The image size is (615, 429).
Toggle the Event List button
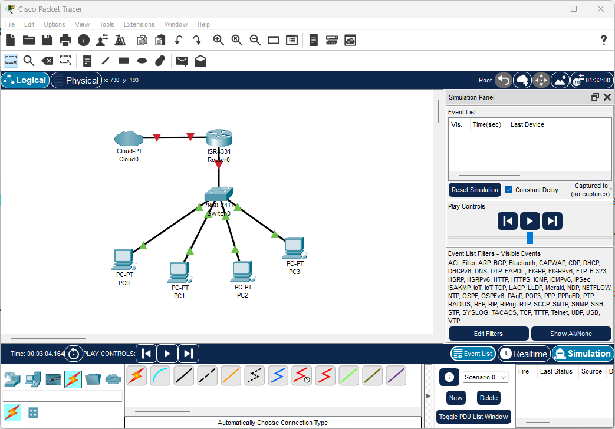(x=472, y=354)
